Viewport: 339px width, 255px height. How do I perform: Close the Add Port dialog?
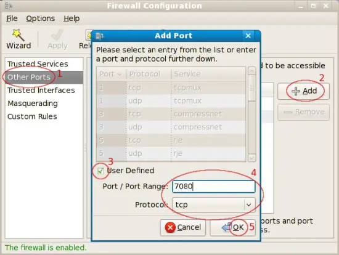[x=248, y=36]
